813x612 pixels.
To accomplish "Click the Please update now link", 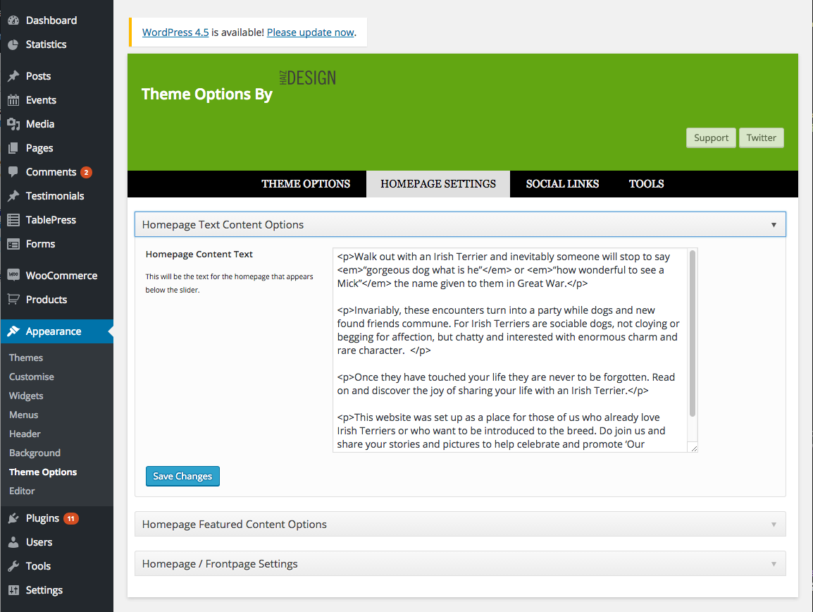I will point(310,32).
